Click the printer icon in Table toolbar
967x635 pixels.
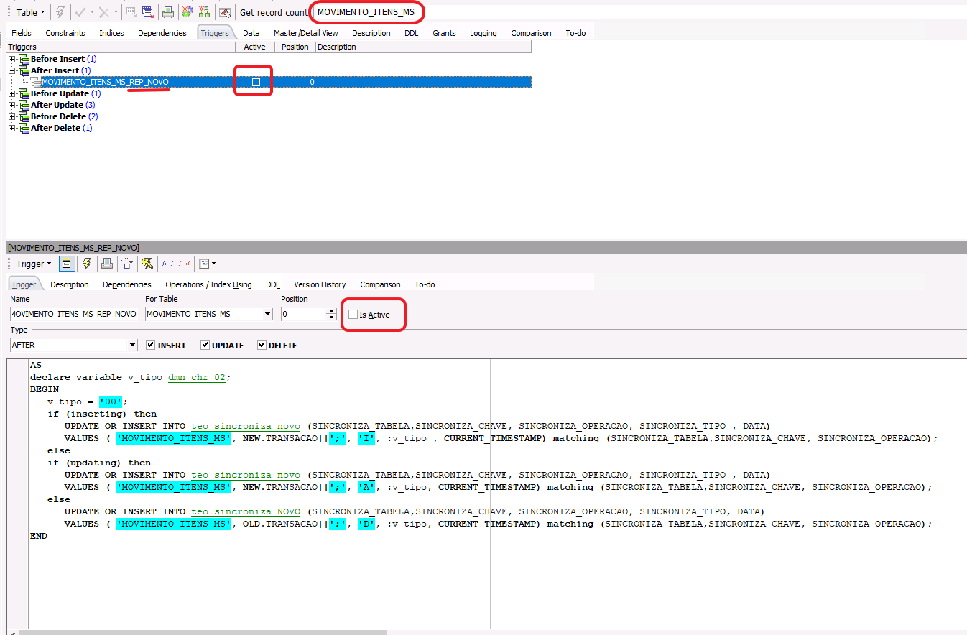(167, 12)
